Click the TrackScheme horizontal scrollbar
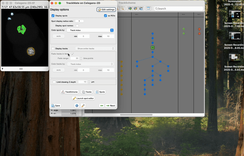 pyautogui.click(x=136, y=115)
